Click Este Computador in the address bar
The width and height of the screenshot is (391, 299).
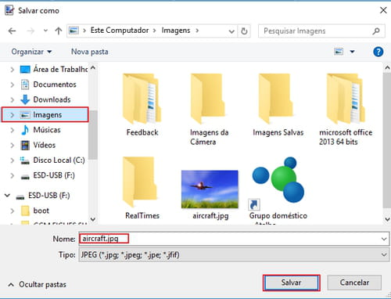click(x=120, y=31)
